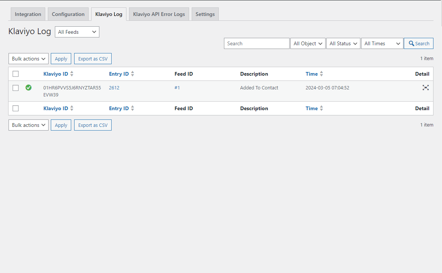This screenshot has height=273, width=442.
Task: Click the top Description column header
Action: (x=254, y=74)
